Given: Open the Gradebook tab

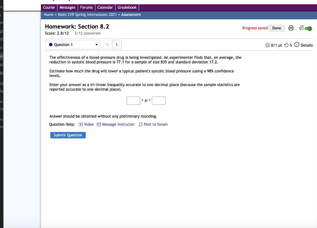Looking at the screenshot, I should 127,7.
